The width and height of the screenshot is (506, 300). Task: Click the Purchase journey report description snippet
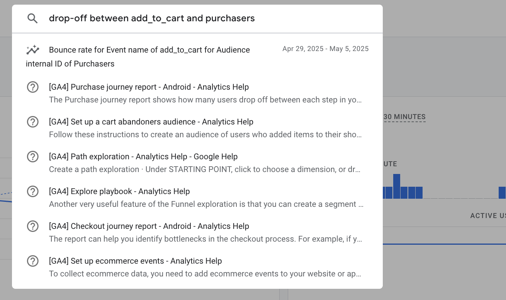coord(205,100)
